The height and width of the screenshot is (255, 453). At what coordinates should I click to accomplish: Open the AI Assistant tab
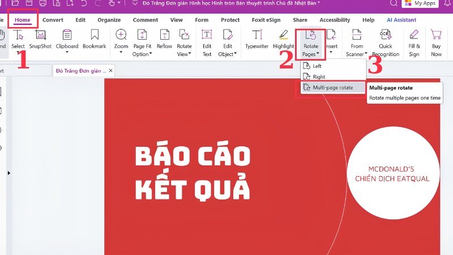401,20
